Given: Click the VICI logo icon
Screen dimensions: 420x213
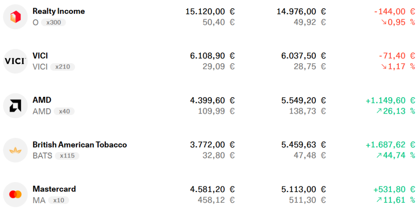Looking at the screenshot, I should point(15,61).
